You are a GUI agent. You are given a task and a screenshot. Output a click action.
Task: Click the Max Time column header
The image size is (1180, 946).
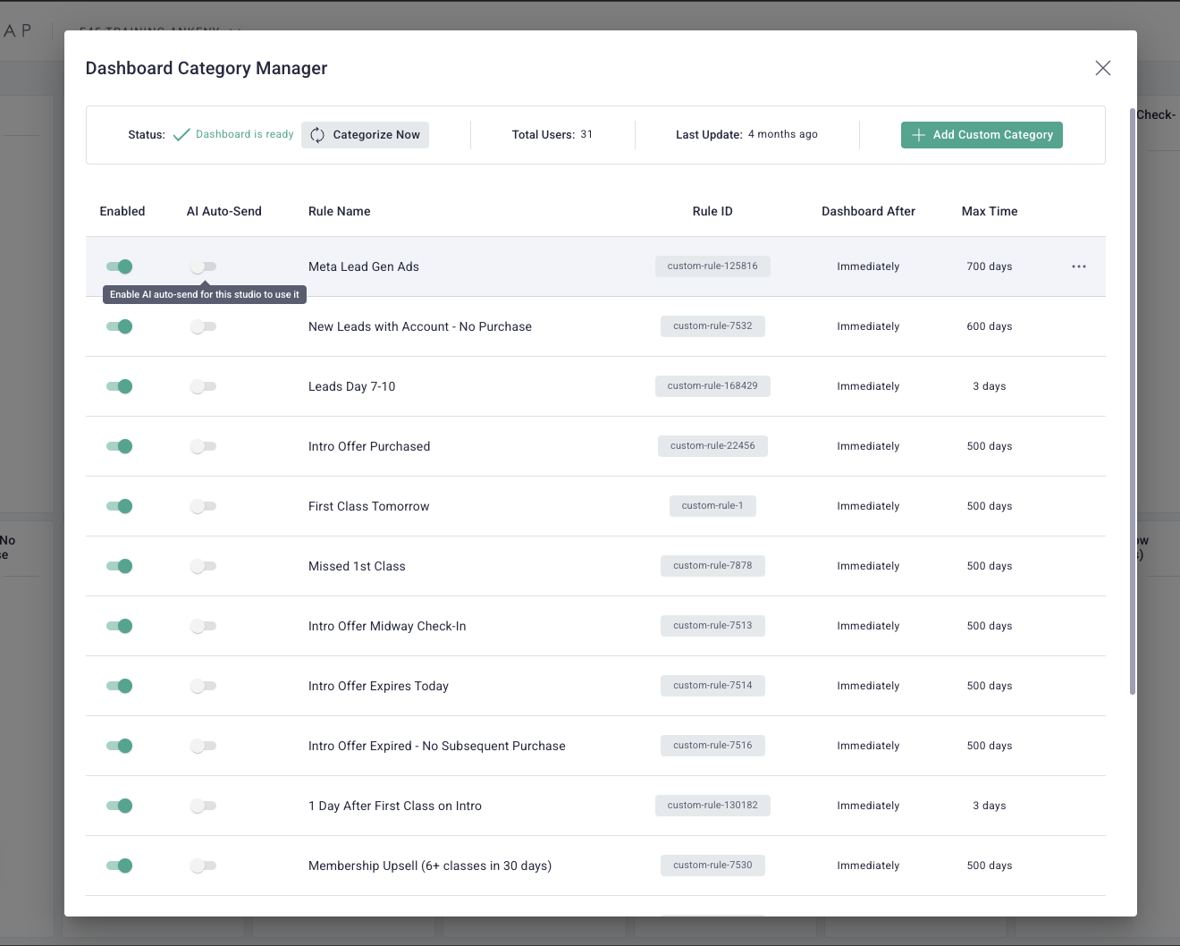[x=990, y=211]
